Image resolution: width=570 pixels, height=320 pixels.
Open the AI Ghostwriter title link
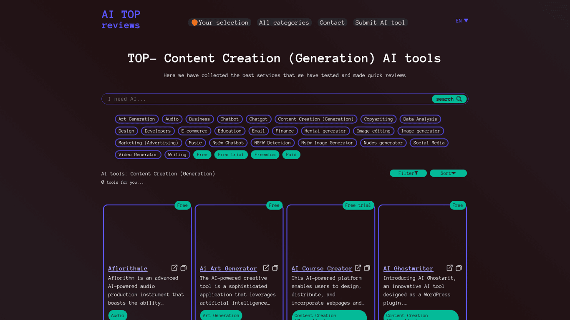tap(408, 269)
